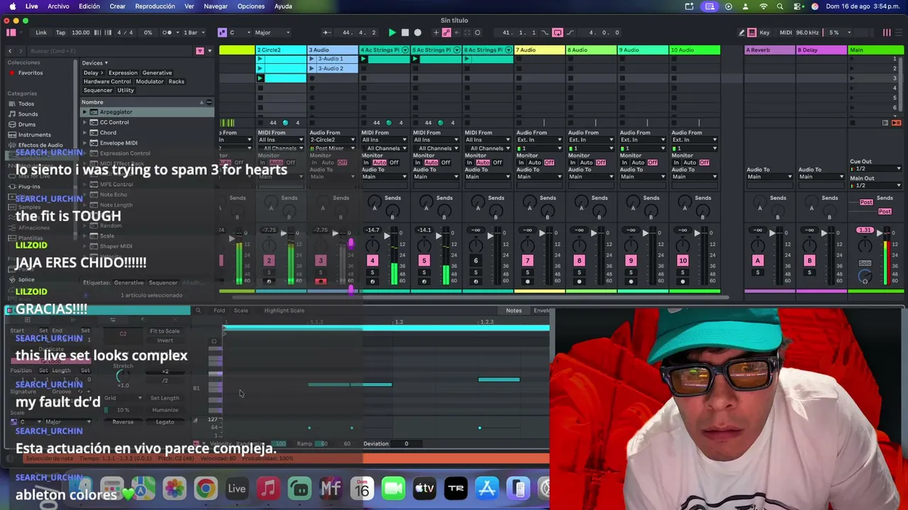Launch clip 3-Audio 1

point(311,59)
